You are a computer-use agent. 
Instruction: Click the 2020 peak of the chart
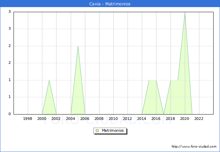(x=184, y=12)
